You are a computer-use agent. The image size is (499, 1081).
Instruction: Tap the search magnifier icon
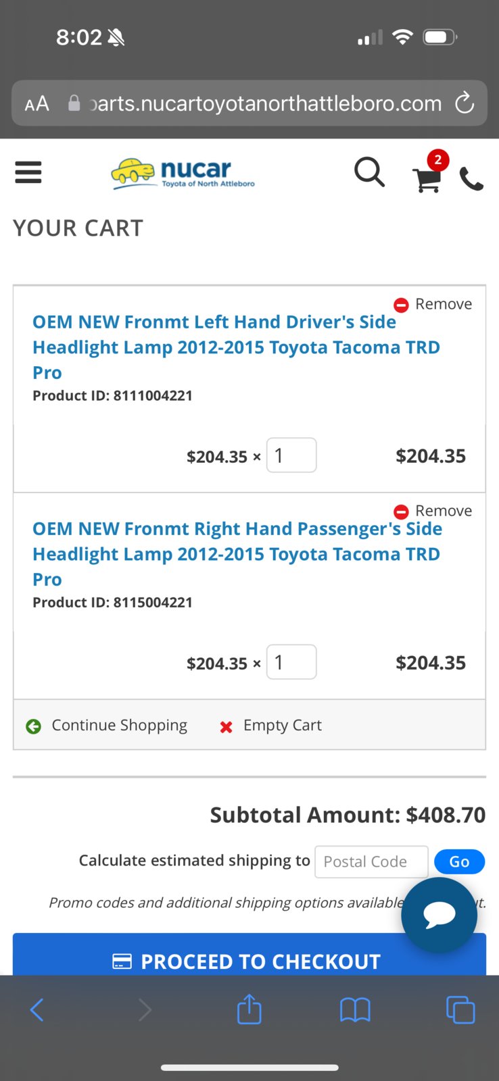click(369, 172)
